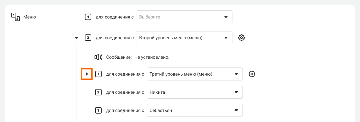Click the Меню section label
360x122 pixels.
[29, 17]
